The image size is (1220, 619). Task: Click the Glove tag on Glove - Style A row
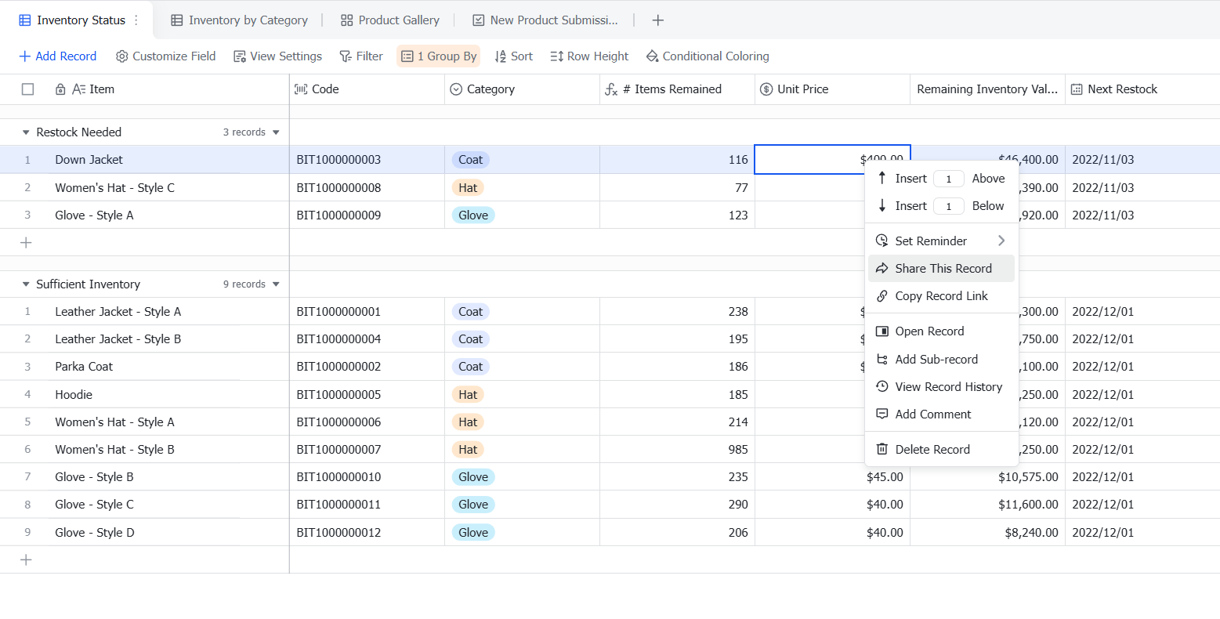[473, 215]
